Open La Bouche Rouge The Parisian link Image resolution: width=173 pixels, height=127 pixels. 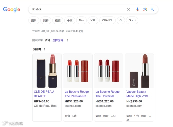[77, 94]
